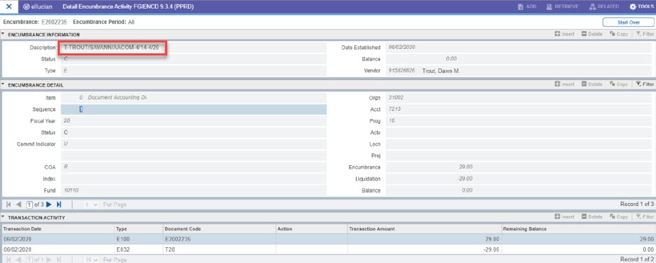Select the E100 transaction row
This screenshot has width=656, height=263.
tap(328, 239)
